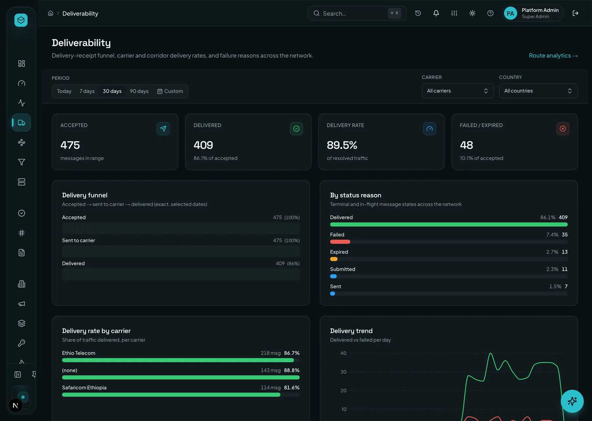Click the Delivered card check circle icon

(296, 129)
